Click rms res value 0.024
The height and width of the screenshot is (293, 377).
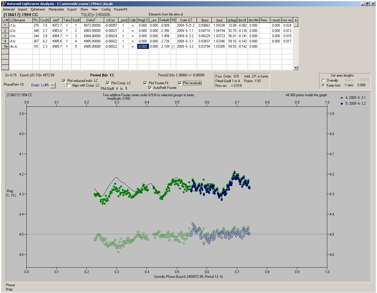coord(287,25)
